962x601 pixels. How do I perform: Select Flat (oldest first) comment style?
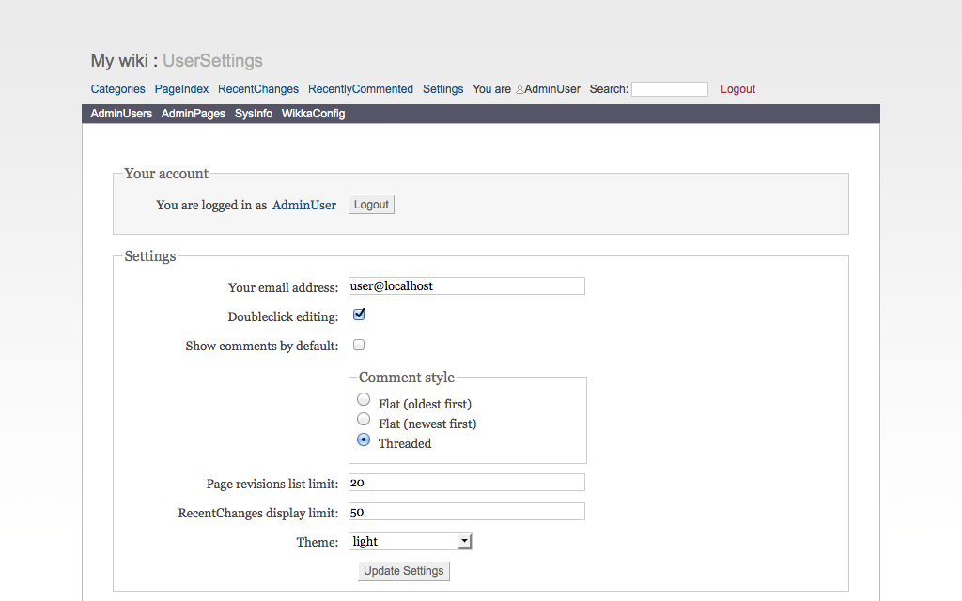[x=364, y=400]
